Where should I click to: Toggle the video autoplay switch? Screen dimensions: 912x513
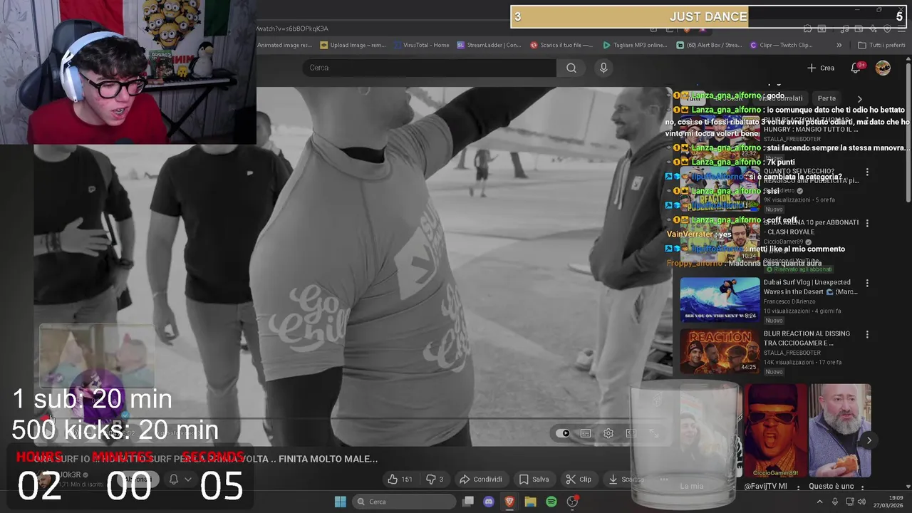click(564, 433)
